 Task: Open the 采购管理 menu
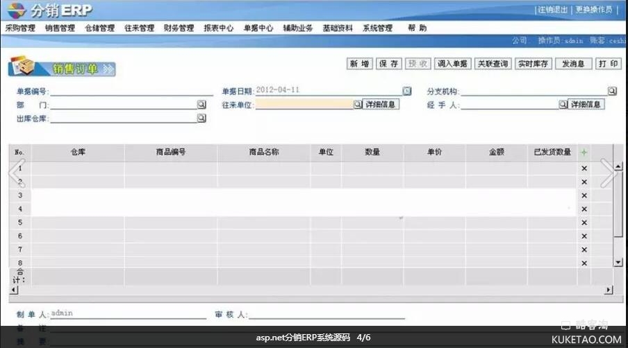point(20,28)
